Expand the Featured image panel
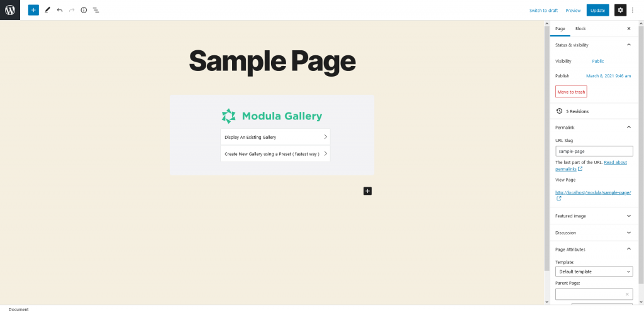Screen dimensions: 644x313 [x=629, y=216]
